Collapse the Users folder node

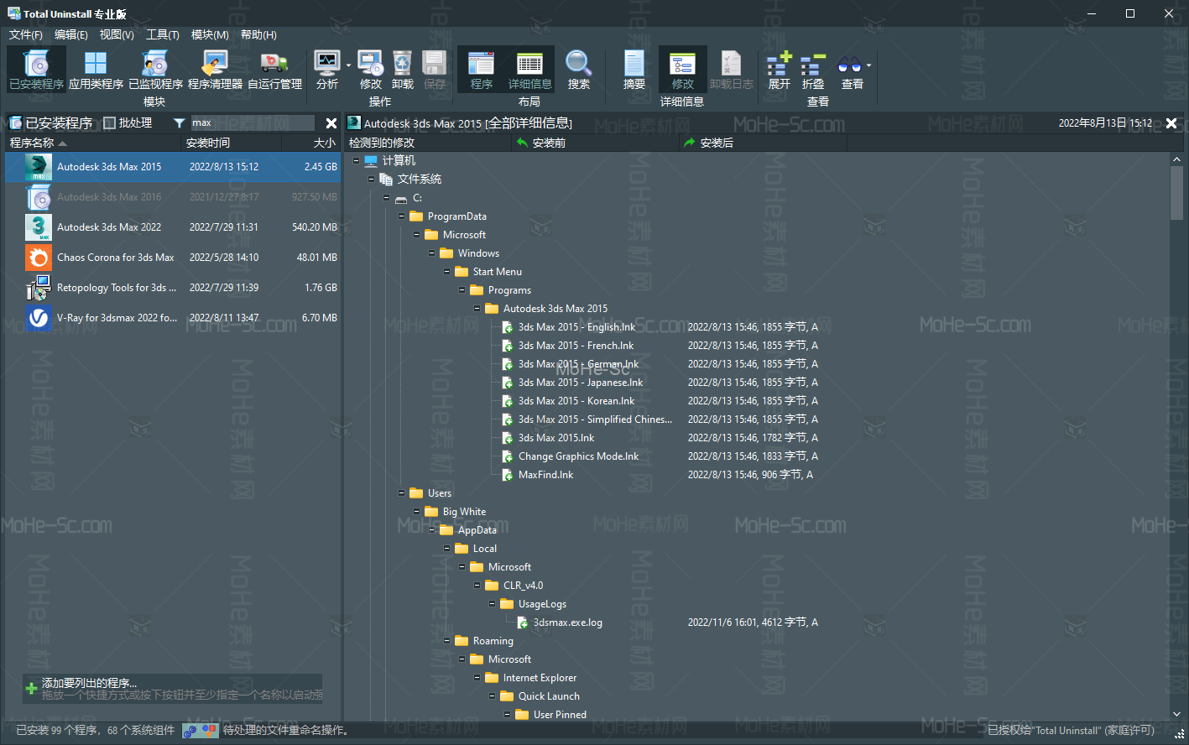402,493
